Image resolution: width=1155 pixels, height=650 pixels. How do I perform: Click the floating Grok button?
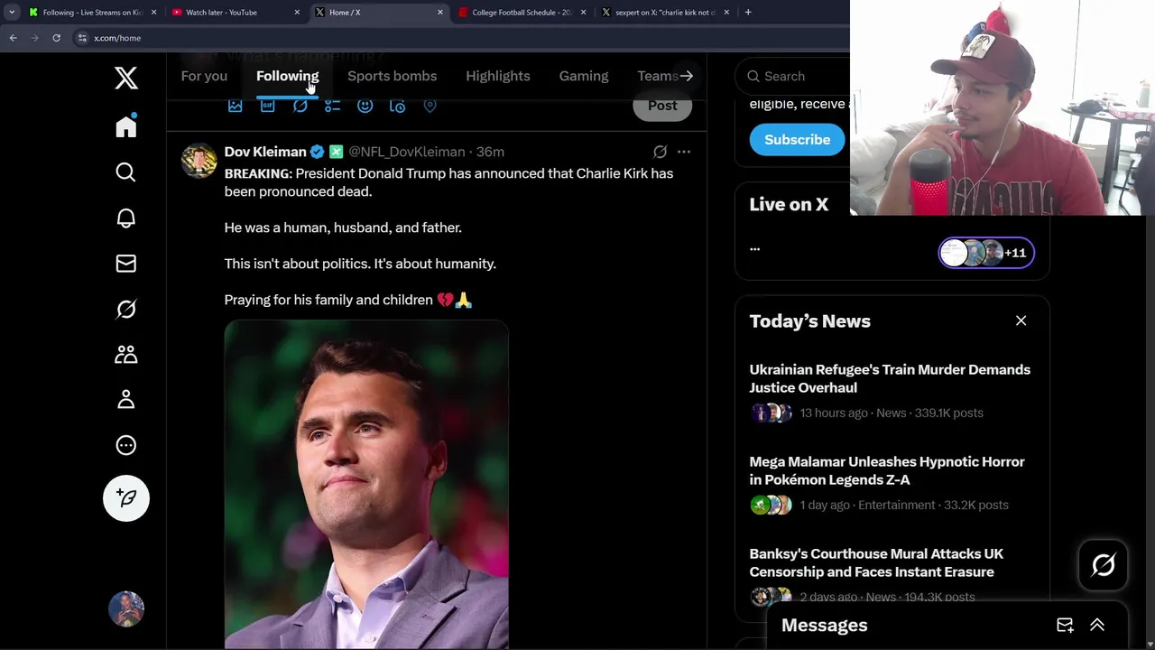point(1103,565)
